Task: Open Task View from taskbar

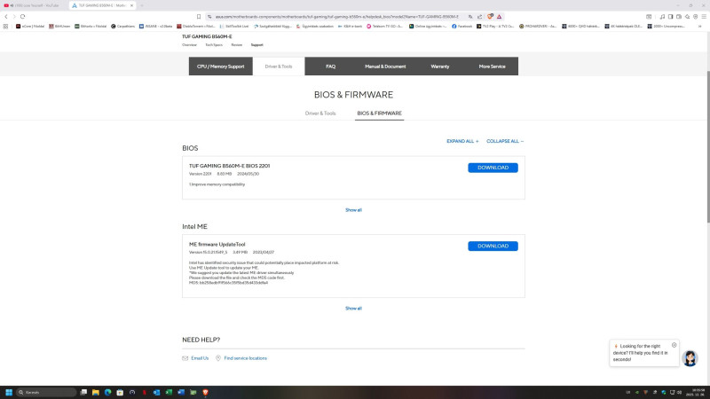Action: (x=83, y=392)
